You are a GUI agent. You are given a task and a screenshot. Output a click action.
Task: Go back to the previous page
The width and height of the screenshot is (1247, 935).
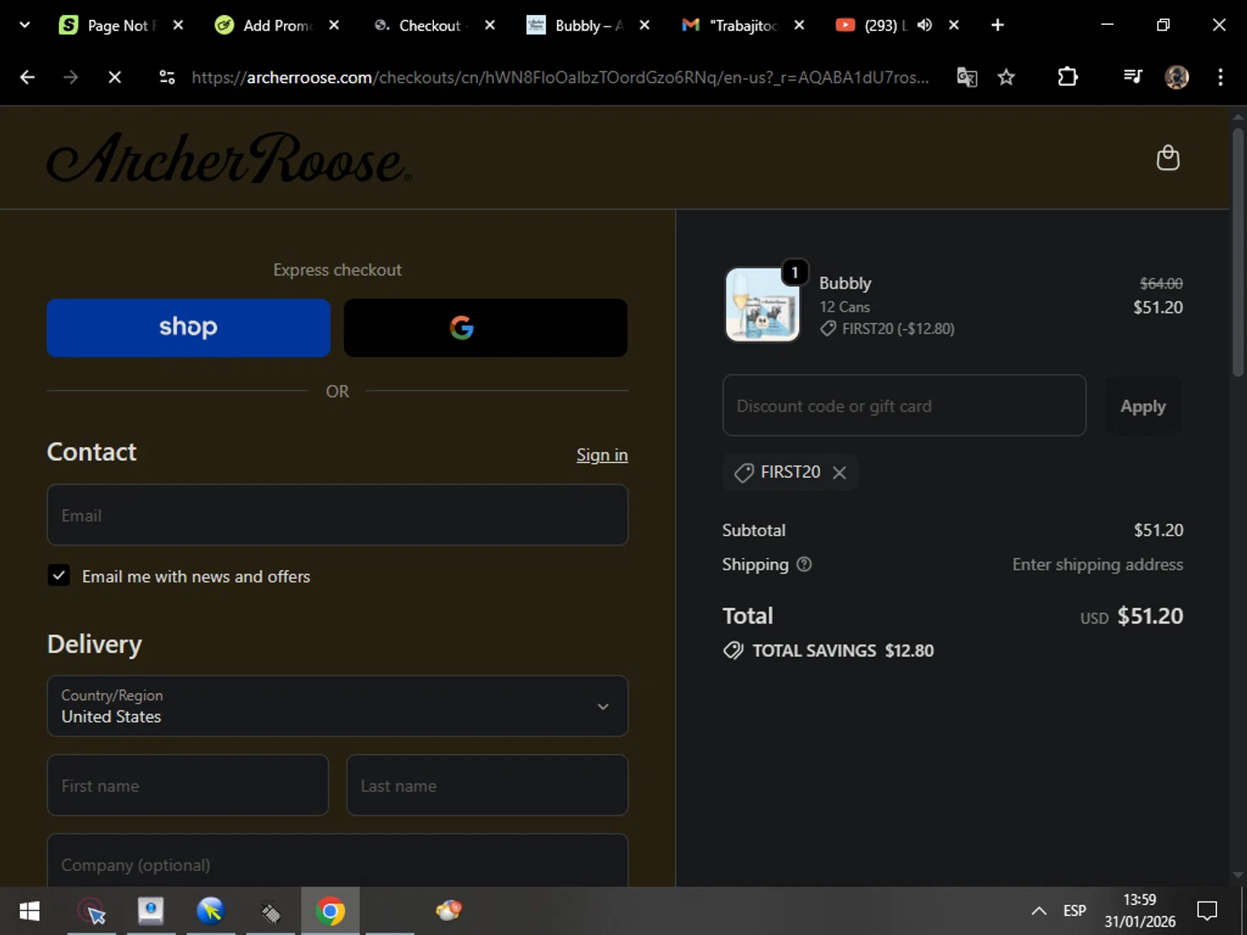click(x=27, y=77)
